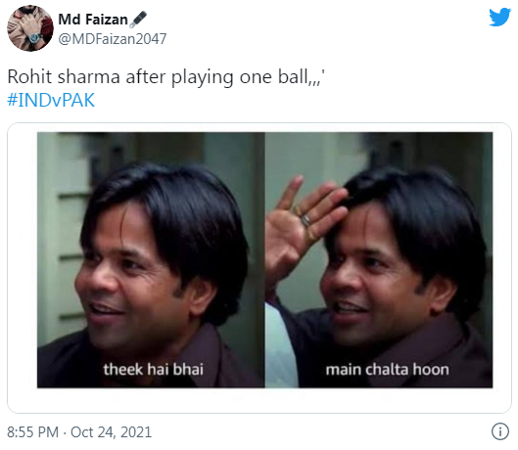Click the Oct 24, 2021 date

tap(111, 432)
